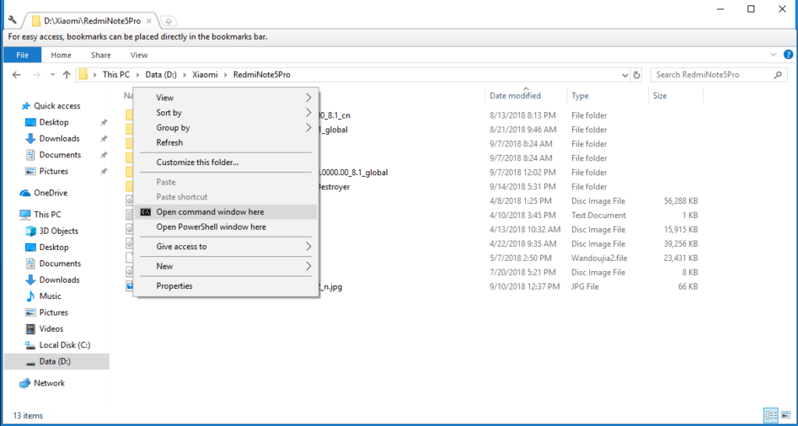Open pinned Documents under Quick access

click(x=60, y=154)
